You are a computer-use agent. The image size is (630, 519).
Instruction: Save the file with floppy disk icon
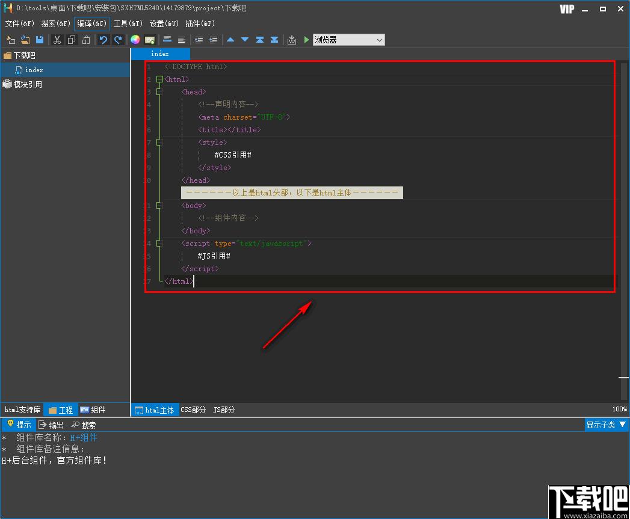tap(39, 40)
